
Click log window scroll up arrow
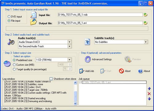click(x=75, y=83)
